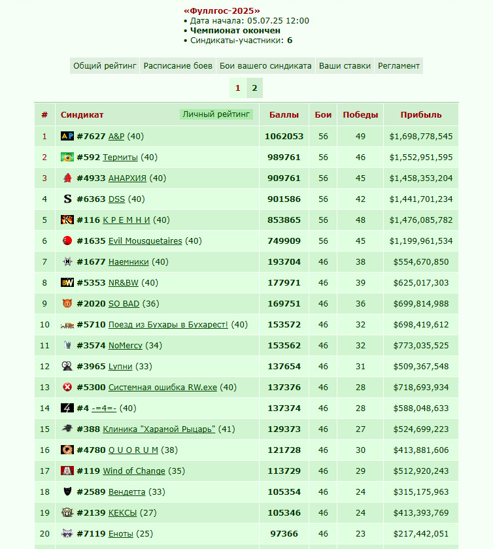Open the Wind of Change link
The image size is (493, 549).
click(134, 471)
